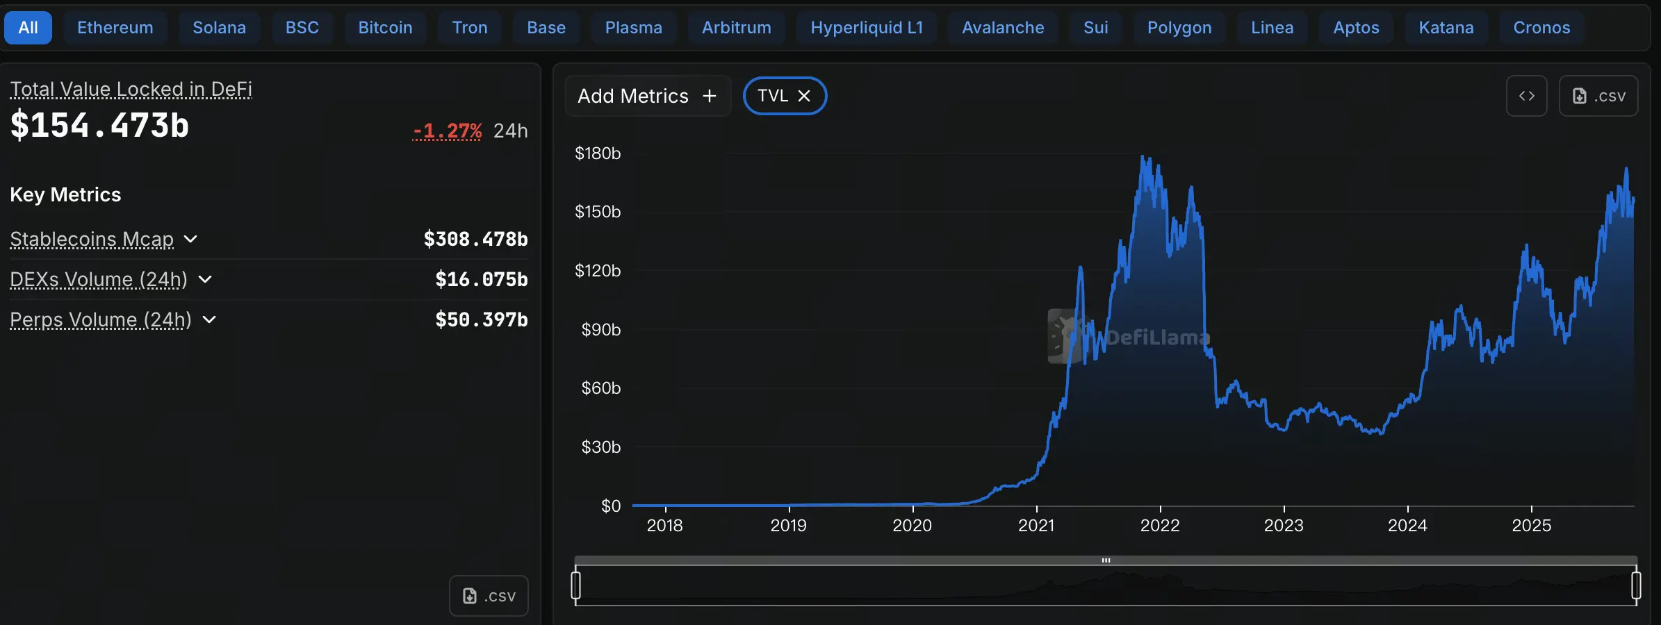Remove the TVL metric using its X
Viewport: 1661px width, 625px height.
[804, 96]
